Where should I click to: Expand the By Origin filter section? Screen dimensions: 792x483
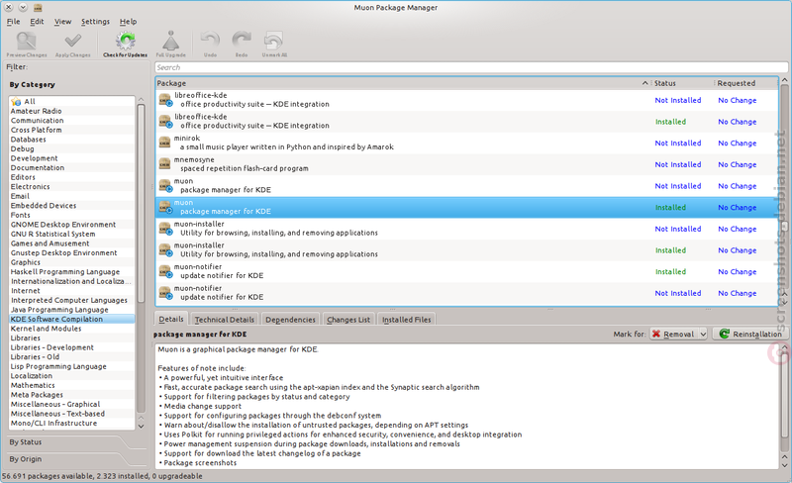coord(26,459)
